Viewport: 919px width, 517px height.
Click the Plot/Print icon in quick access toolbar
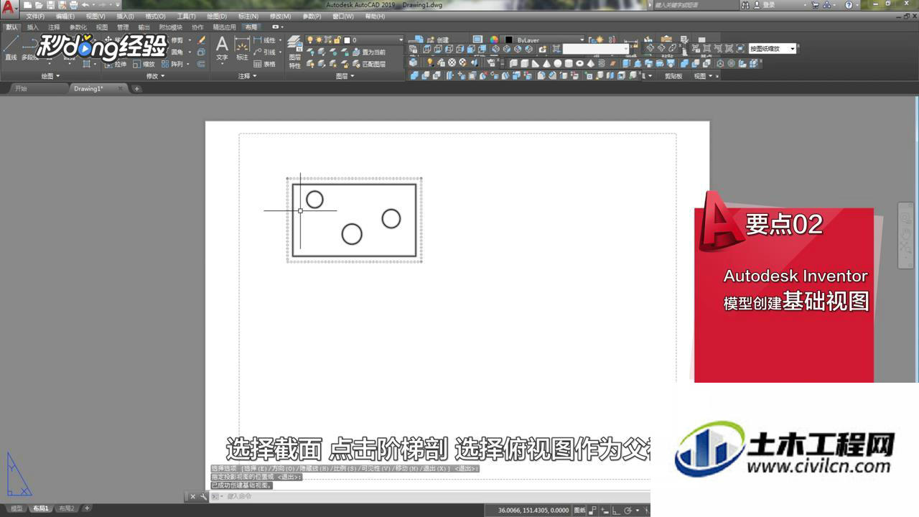tap(73, 4)
